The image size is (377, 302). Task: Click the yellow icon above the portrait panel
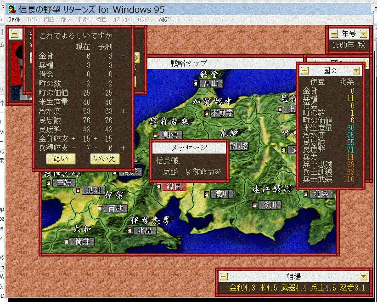click(x=15, y=34)
